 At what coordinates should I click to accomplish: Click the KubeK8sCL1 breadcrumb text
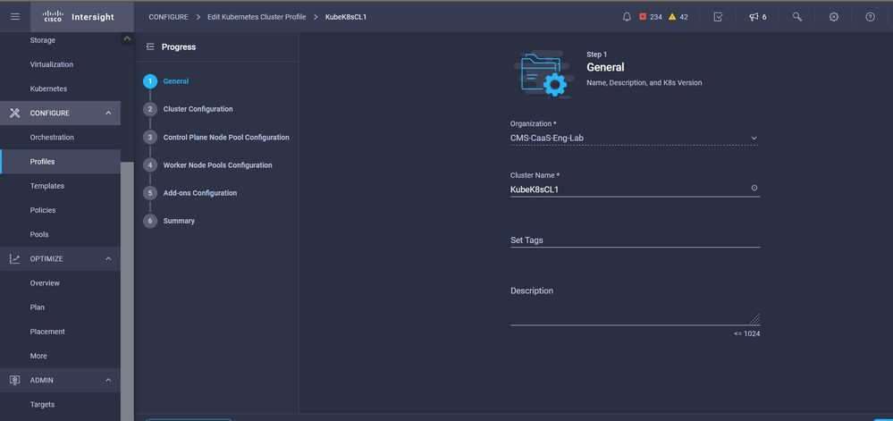pos(346,17)
